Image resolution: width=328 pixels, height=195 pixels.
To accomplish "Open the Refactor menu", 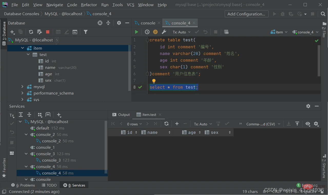I will tap(89, 5).
